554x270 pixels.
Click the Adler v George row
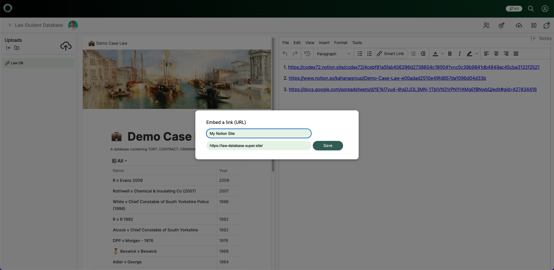tap(177, 262)
